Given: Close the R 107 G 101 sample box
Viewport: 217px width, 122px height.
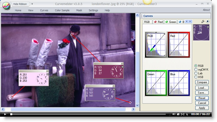Looking at the screenshot, I should tap(113, 86).
